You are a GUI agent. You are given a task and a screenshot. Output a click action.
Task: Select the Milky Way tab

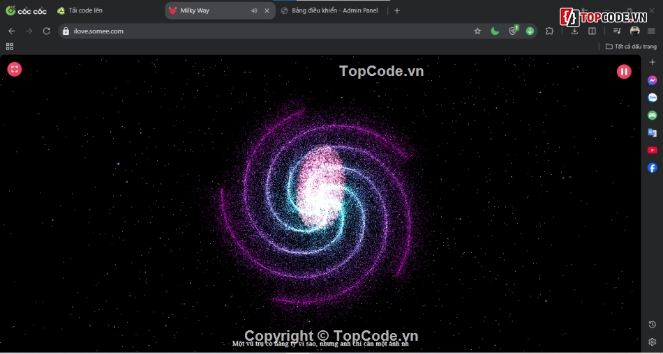pyautogui.click(x=220, y=10)
